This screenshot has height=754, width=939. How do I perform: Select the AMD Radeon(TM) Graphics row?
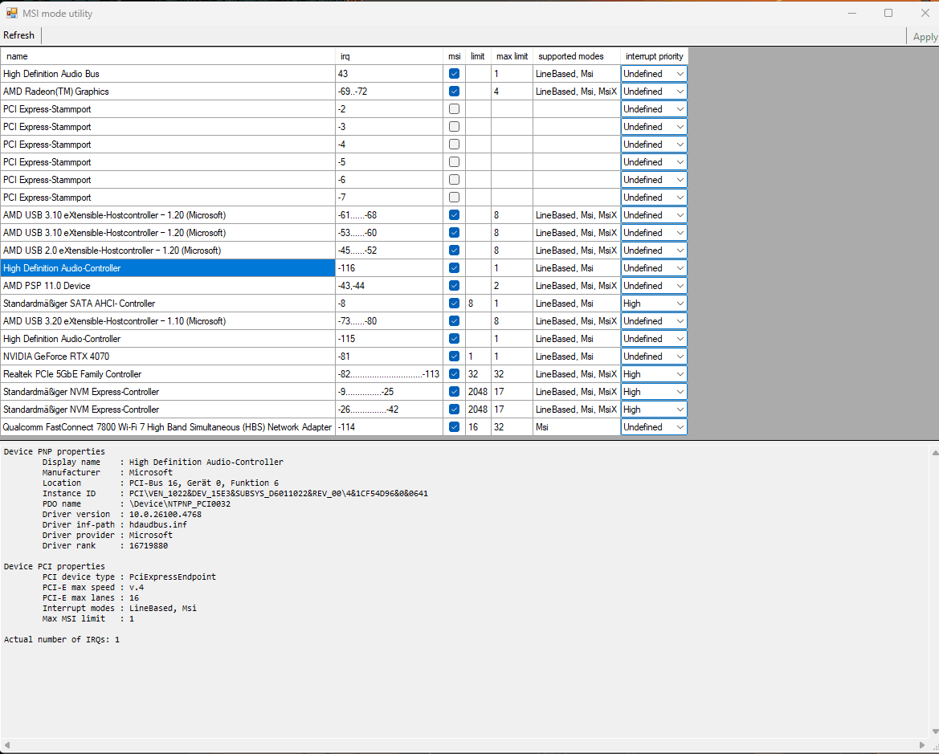click(x=168, y=92)
